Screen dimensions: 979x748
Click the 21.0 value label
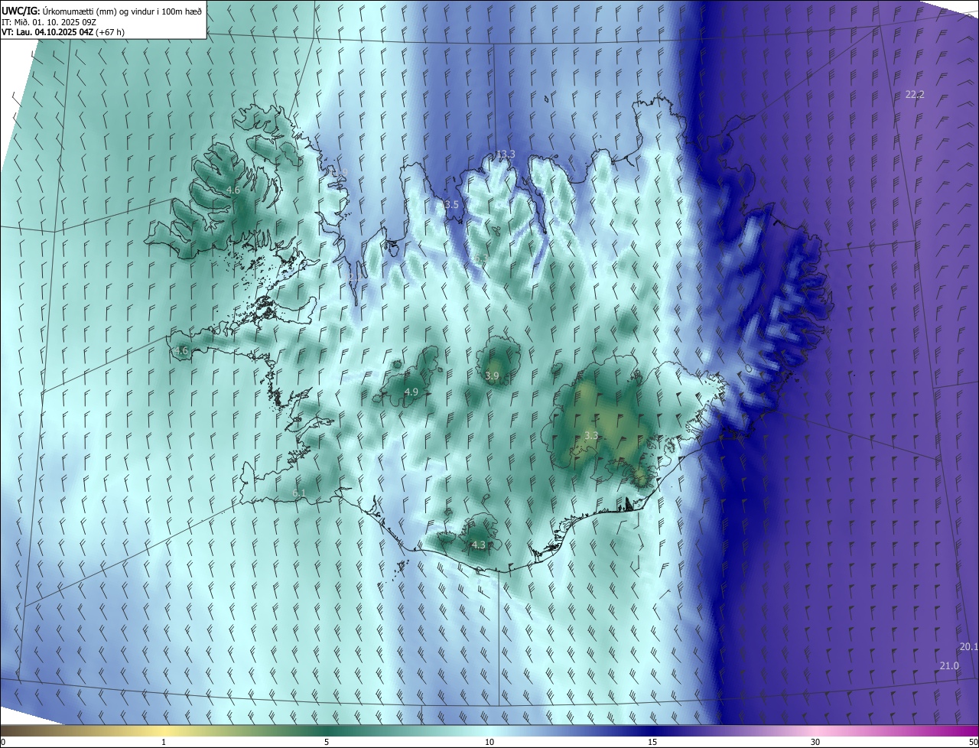[x=948, y=666]
